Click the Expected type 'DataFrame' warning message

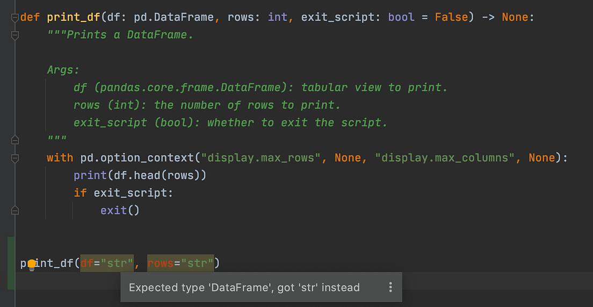pos(244,288)
